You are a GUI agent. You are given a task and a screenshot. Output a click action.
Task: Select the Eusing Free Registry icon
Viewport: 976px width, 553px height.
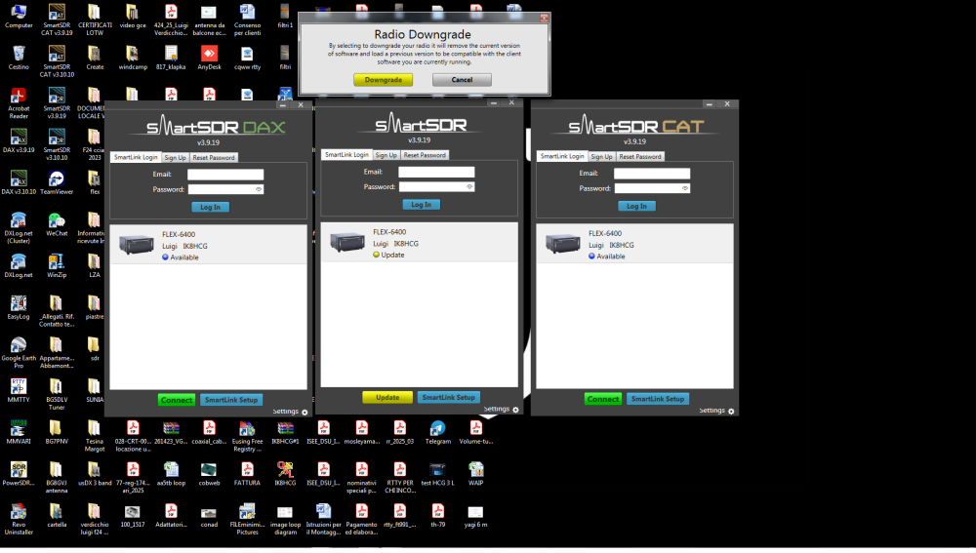coord(247,436)
